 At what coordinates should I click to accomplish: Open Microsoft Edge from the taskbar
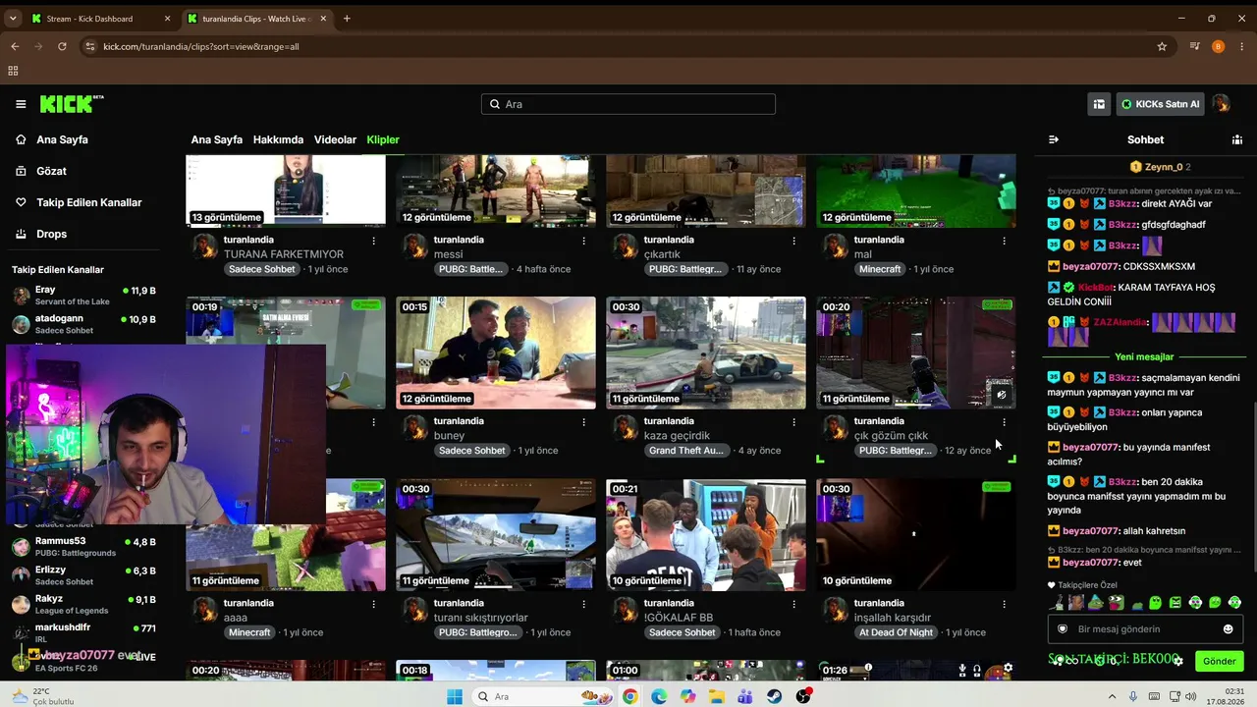(659, 696)
